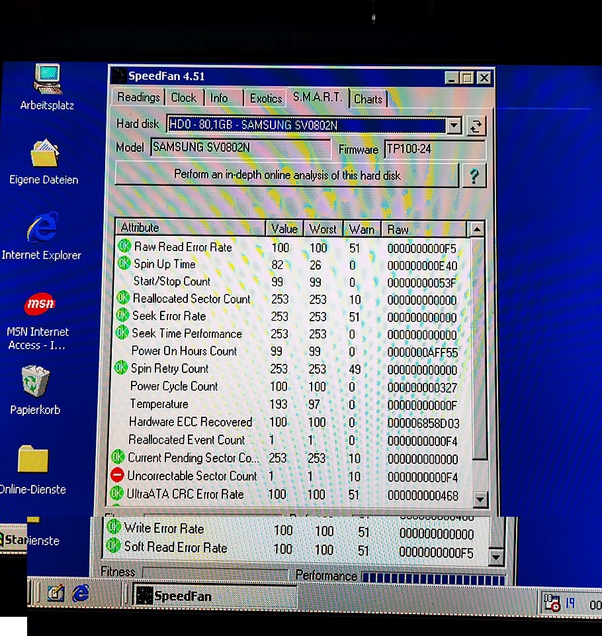
Task: Click the question mark help button
Action: click(474, 176)
